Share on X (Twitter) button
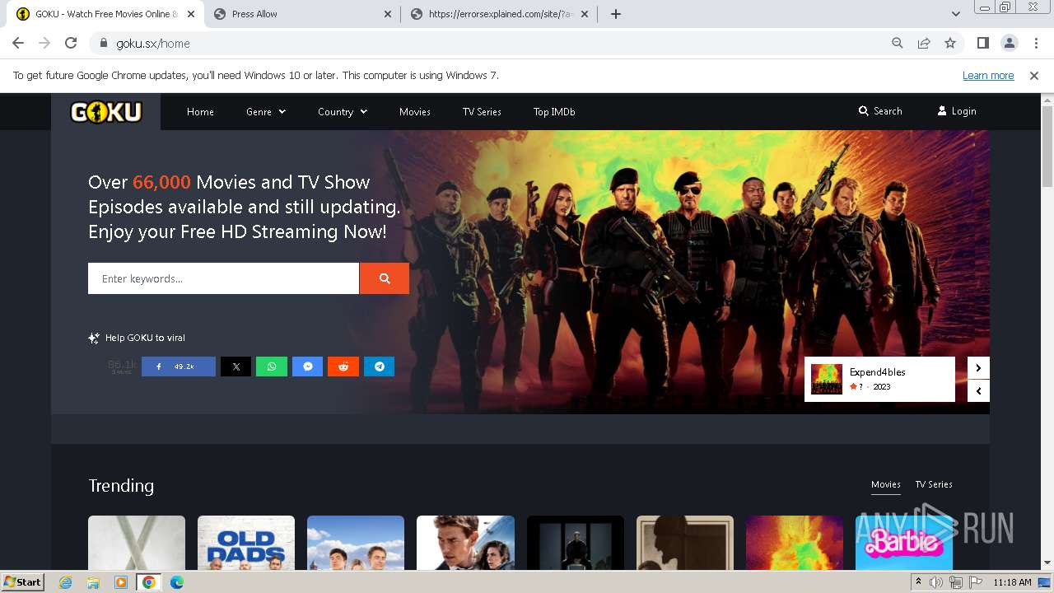Viewport: 1054px width, 593px height. click(236, 367)
